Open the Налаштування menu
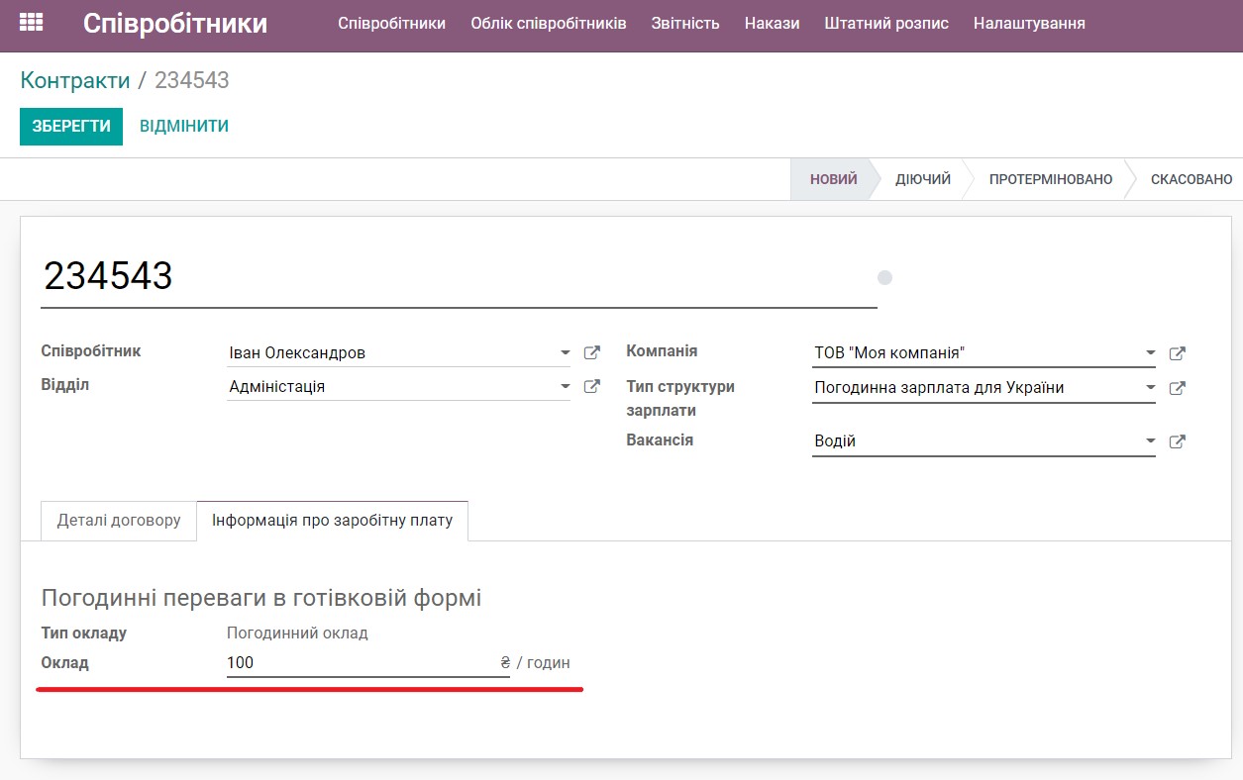 1029,23
